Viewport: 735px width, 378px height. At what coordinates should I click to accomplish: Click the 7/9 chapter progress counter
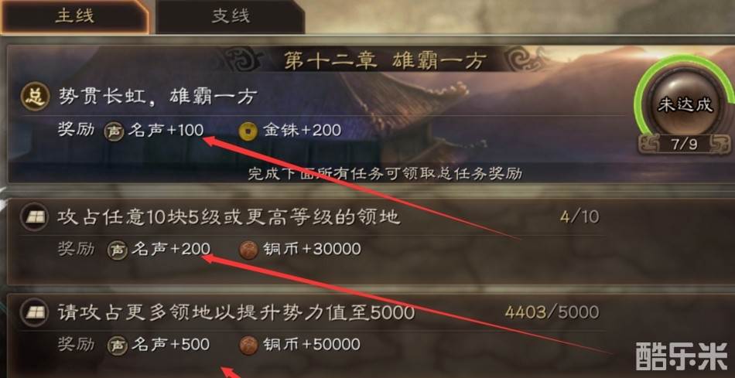pos(685,145)
